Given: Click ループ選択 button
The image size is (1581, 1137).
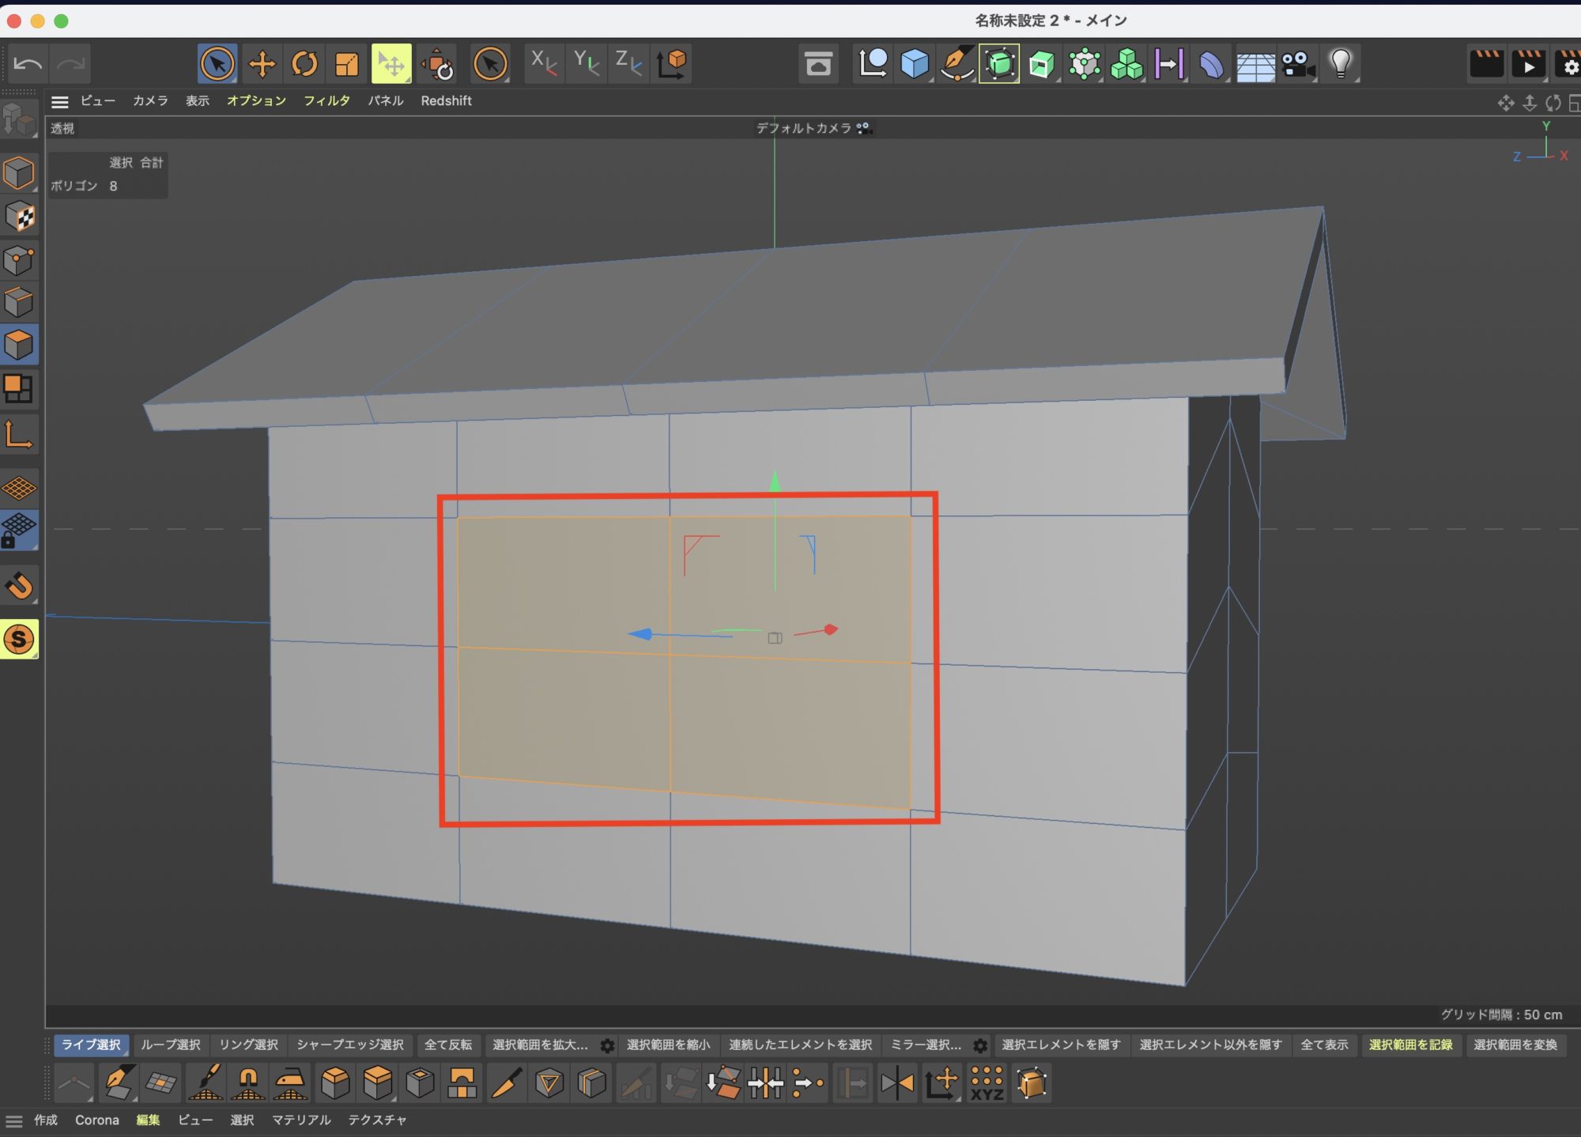Looking at the screenshot, I should tap(171, 1044).
